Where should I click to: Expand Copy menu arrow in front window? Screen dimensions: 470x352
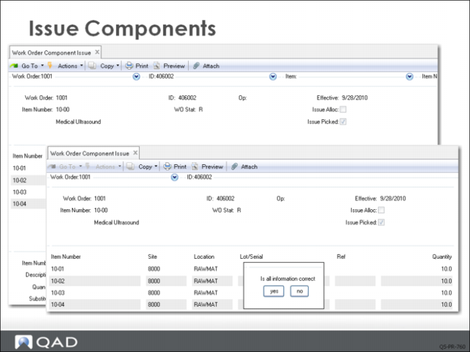[x=156, y=166]
